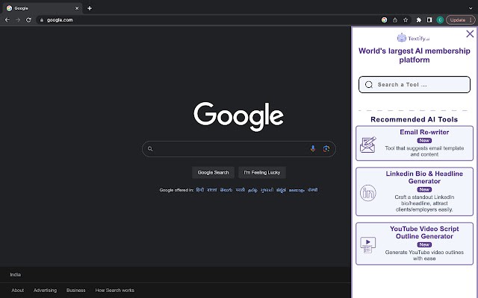
Task: Click I'm Feeling Lucky button
Action: tap(262, 172)
